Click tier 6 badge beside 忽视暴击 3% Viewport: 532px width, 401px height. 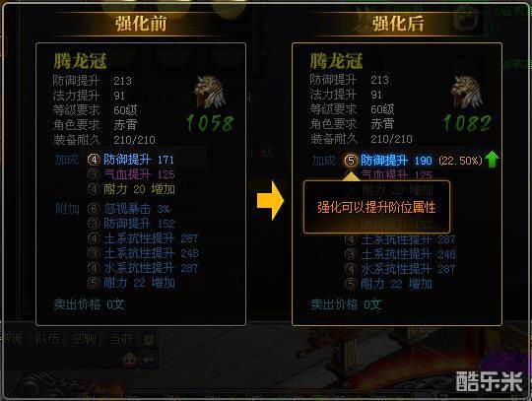(94, 209)
